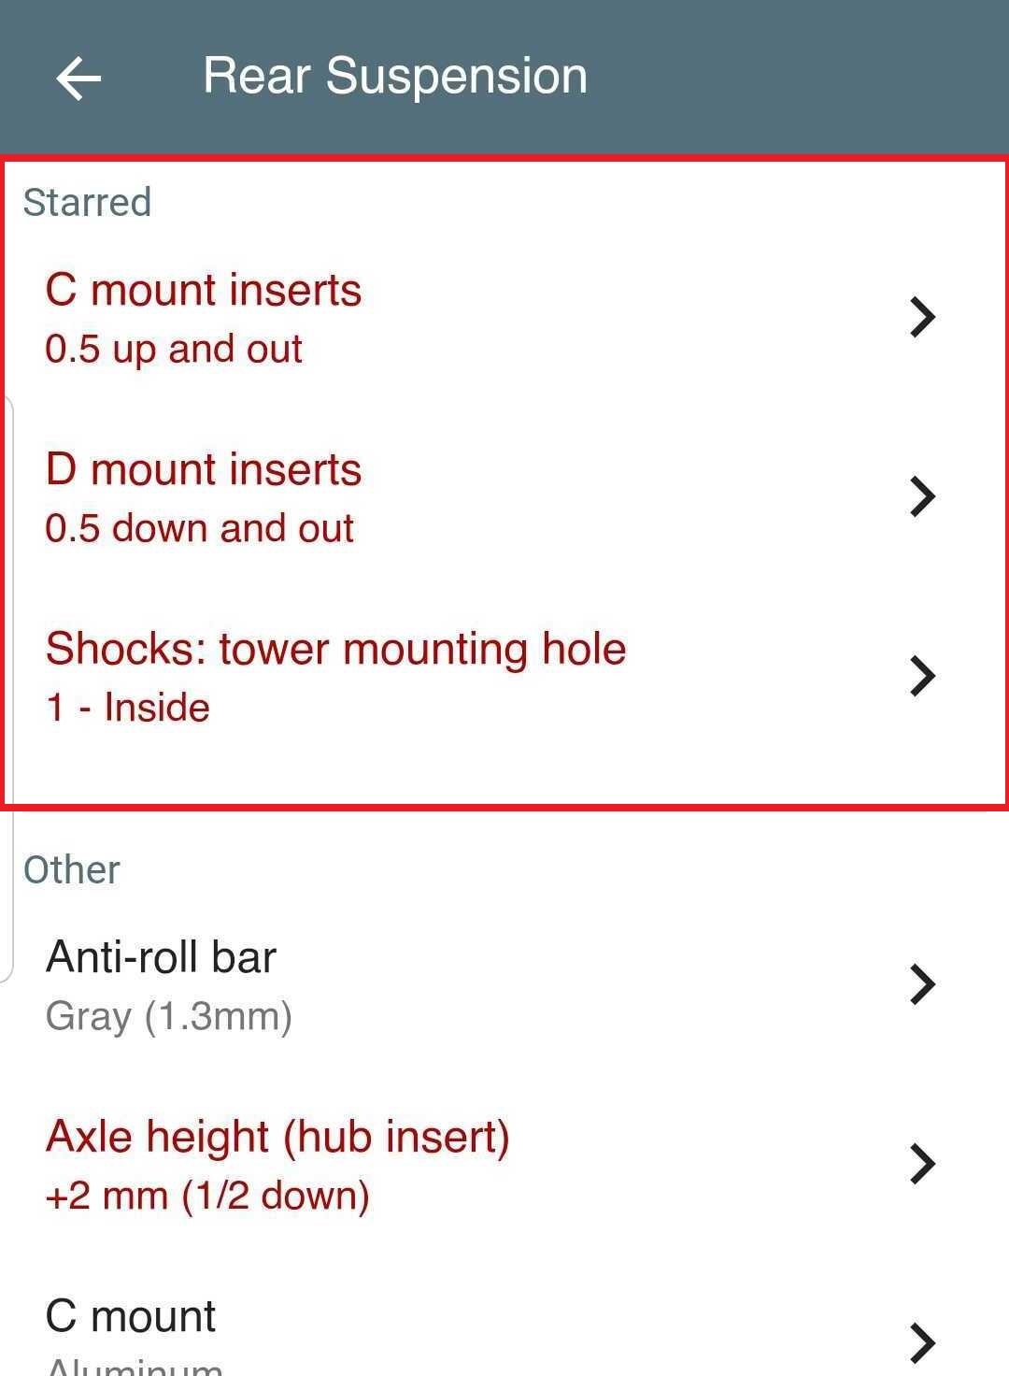Tap the '0.5 down and out' value

(x=199, y=528)
